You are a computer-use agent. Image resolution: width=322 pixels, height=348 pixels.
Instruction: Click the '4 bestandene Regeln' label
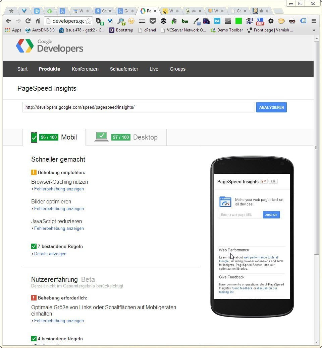point(60,339)
